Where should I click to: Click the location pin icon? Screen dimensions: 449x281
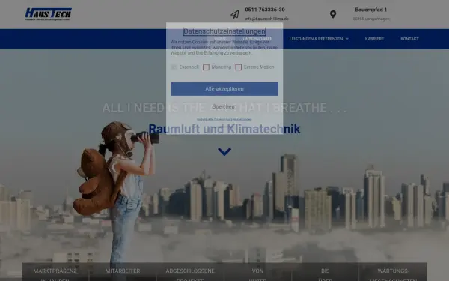[333, 14]
